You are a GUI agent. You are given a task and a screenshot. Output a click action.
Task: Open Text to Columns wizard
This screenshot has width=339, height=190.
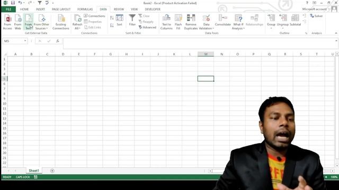click(x=166, y=22)
